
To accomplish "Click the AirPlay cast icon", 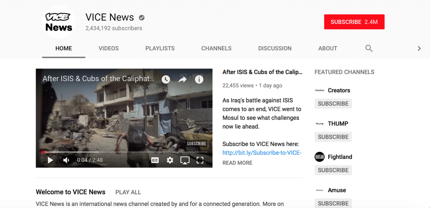I will 185,160.
